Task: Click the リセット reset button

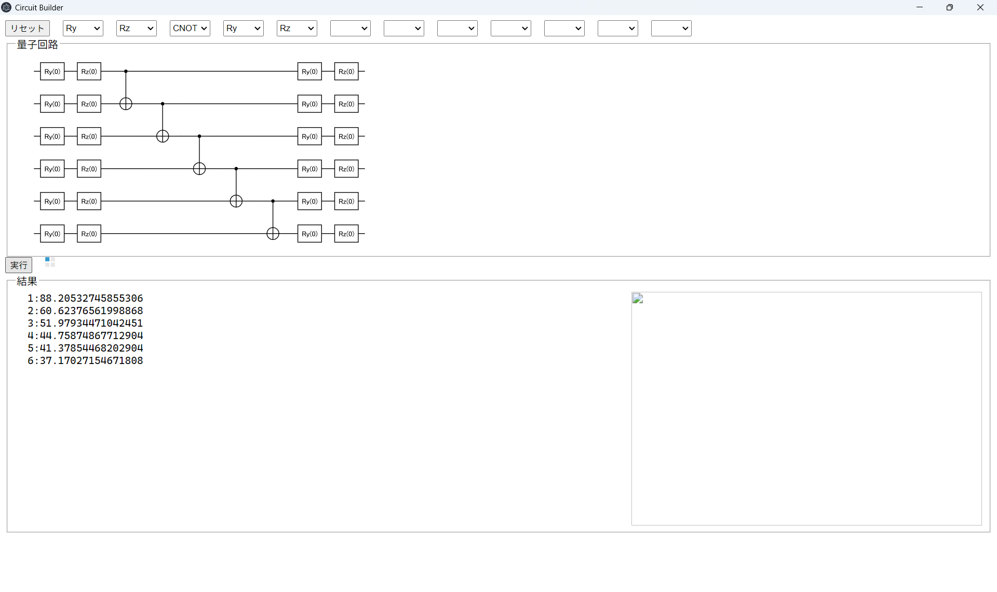Action: click(x=28, y=28)
